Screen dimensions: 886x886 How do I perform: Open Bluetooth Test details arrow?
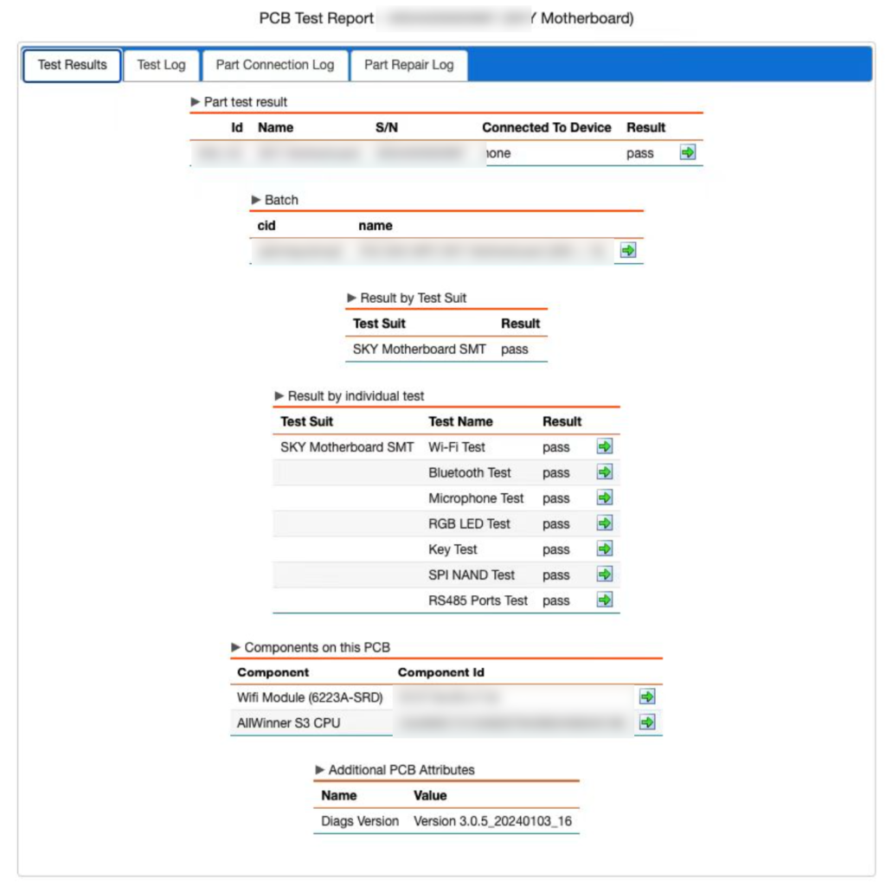pos(605,472)
